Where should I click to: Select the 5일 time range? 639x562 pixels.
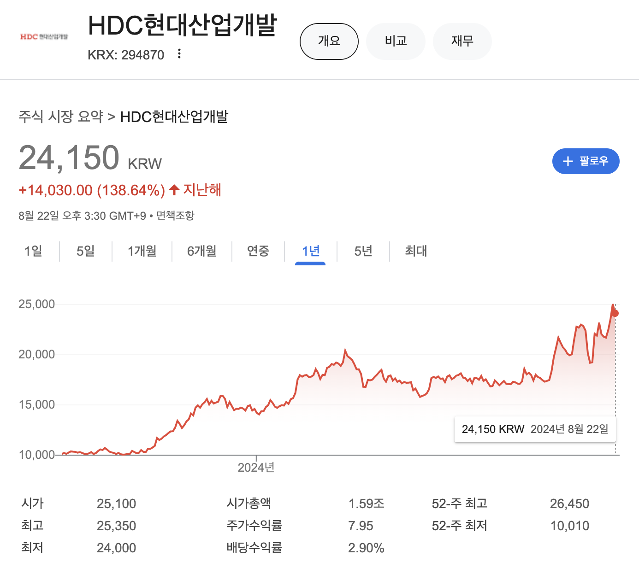point(86,251)
